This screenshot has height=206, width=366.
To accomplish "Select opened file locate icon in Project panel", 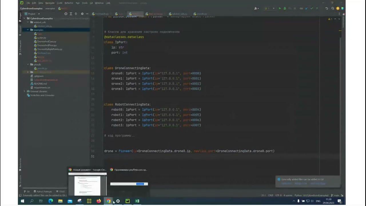I will click(66, 14).
